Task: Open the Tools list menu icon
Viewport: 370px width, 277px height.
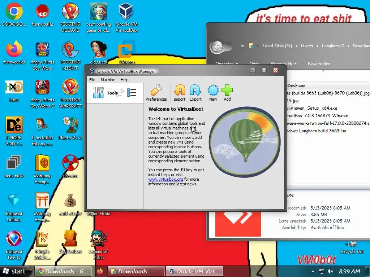Action: point(132,93)
